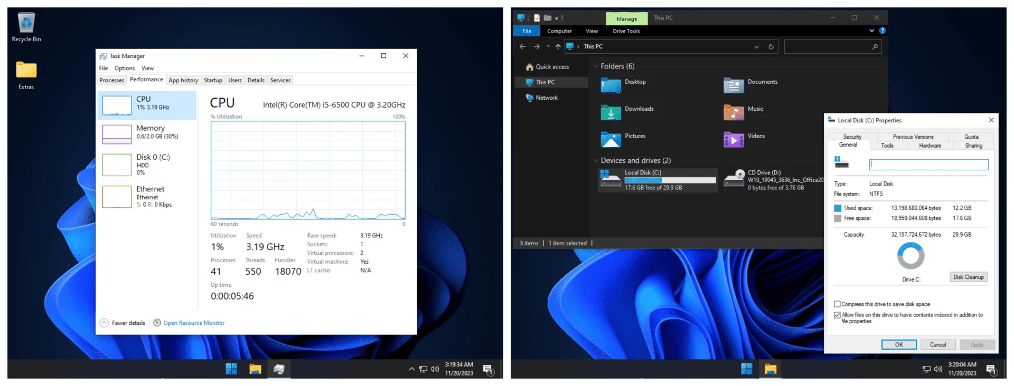This screenshot has height=386, width=1014.
Task: Uncheck Allow files to have contents indexed
Action: (x=837, y=315)
